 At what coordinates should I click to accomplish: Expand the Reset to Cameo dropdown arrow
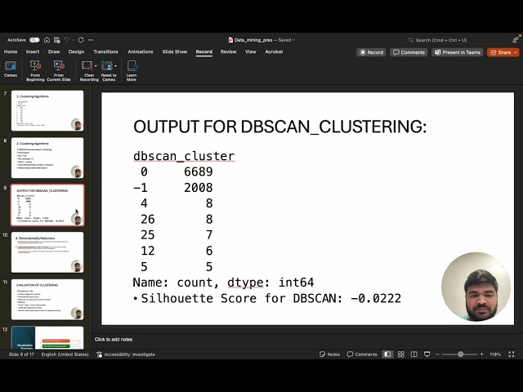[115, 66]
